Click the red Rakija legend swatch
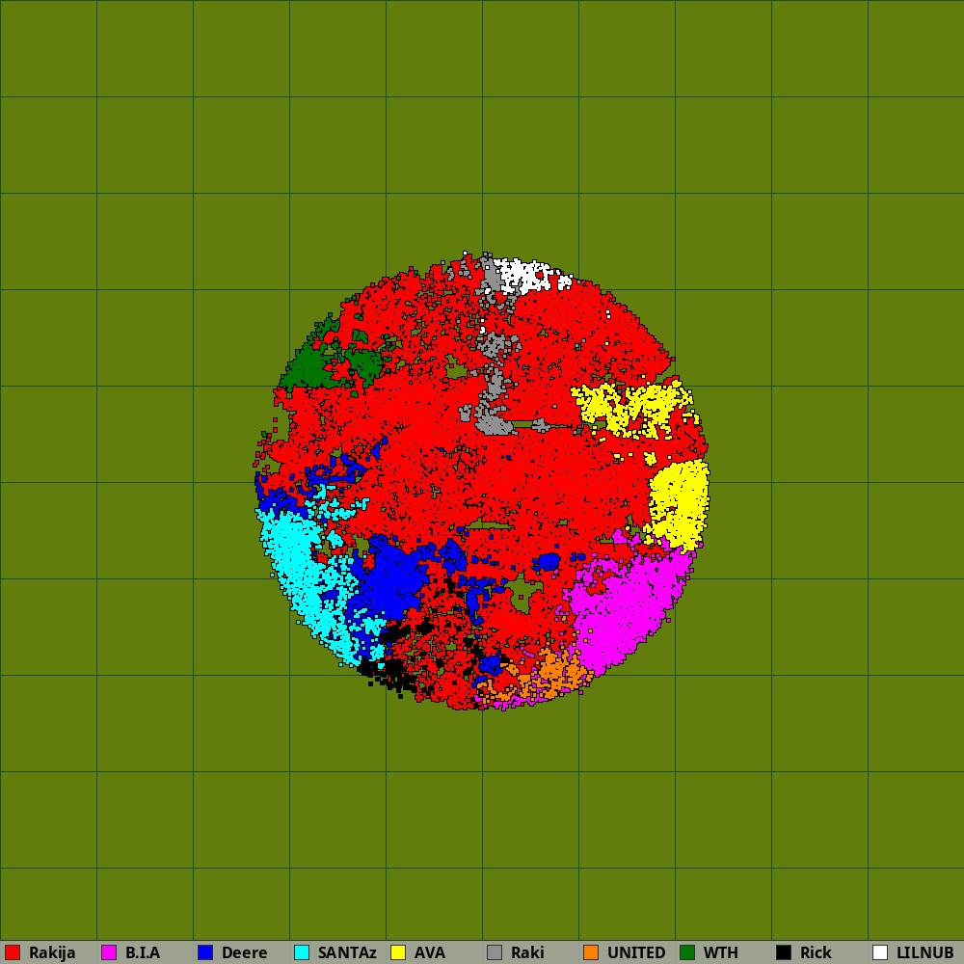The image size is (964, 964). pos(13,952)
